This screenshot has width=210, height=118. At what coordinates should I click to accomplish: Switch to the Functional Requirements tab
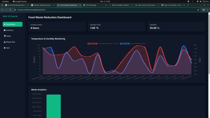tap(17, 5)
